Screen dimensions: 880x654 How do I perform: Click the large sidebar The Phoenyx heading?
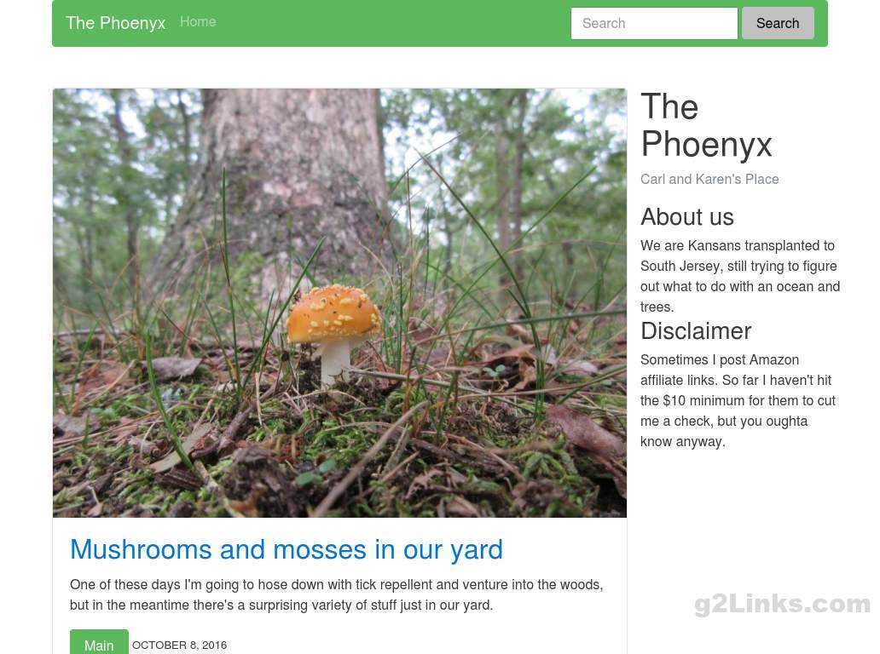coord(706,125)
